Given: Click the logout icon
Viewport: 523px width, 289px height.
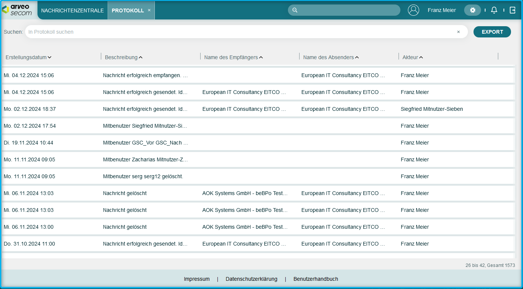Looking at the screenshot, I should (x=513, y=10).
